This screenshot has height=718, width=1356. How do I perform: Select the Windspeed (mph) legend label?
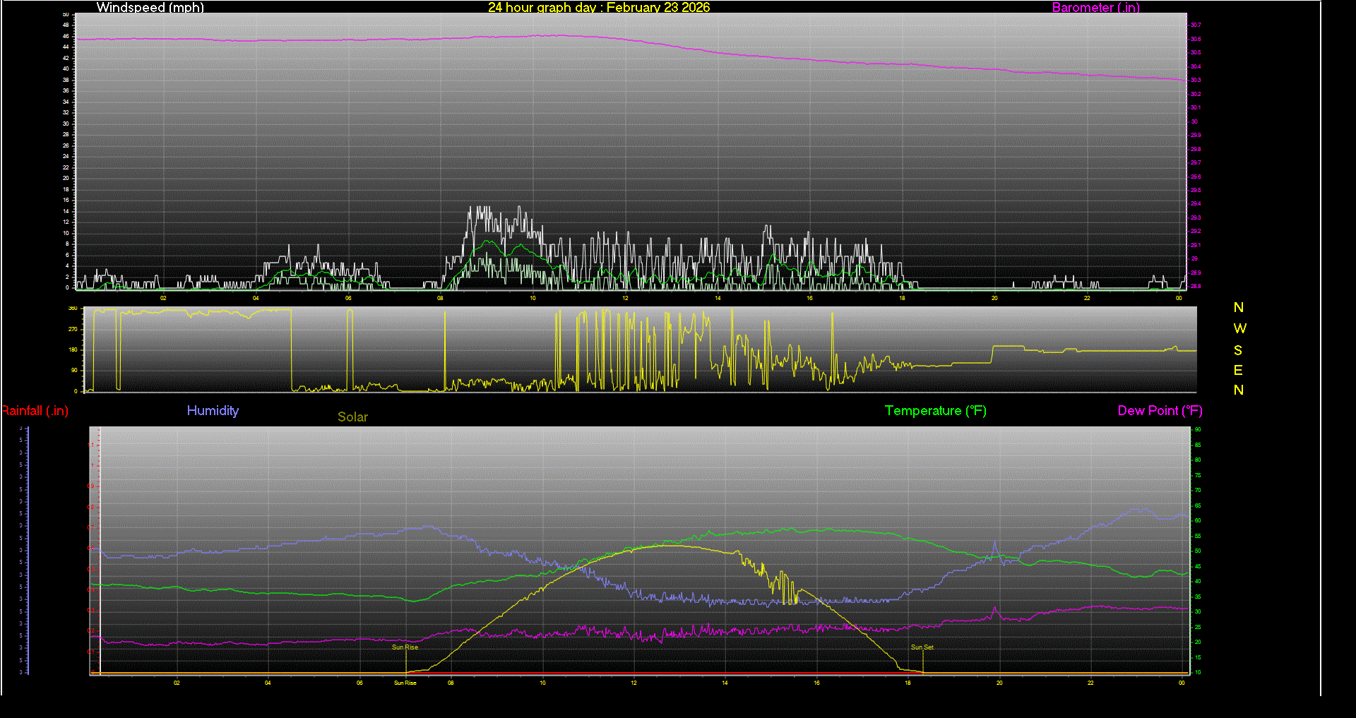coord(150,8)
